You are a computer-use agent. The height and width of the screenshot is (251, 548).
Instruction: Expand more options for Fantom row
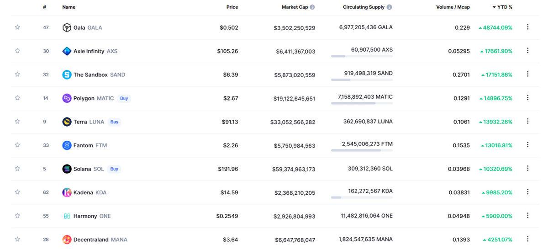point(528,145)
